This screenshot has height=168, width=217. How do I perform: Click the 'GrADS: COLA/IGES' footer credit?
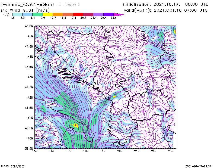[x=12, y=166]
